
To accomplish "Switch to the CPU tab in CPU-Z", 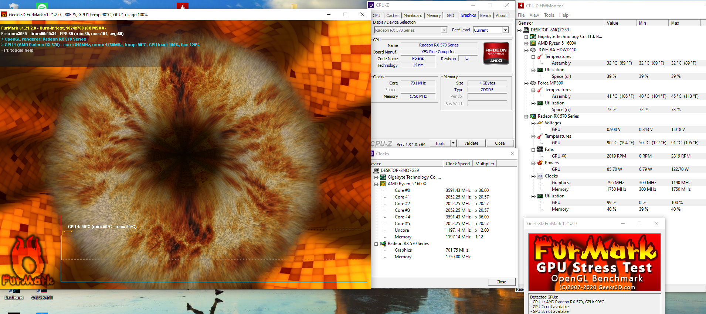I will tap(377, 15).
